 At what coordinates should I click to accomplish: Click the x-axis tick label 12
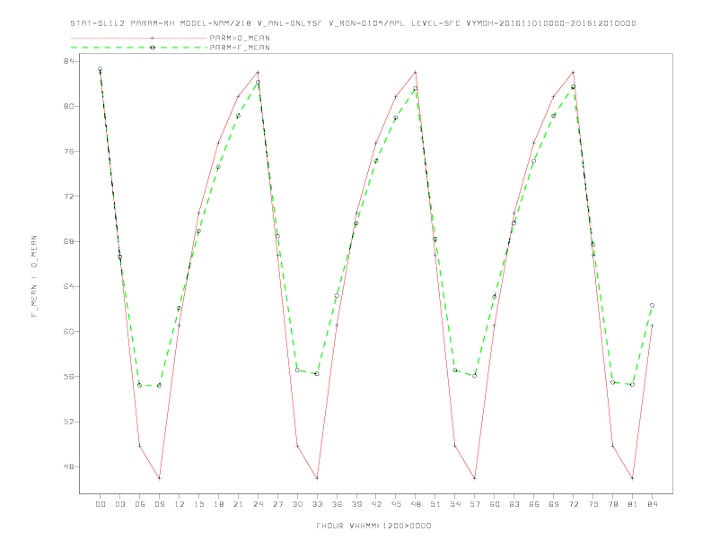180,504
